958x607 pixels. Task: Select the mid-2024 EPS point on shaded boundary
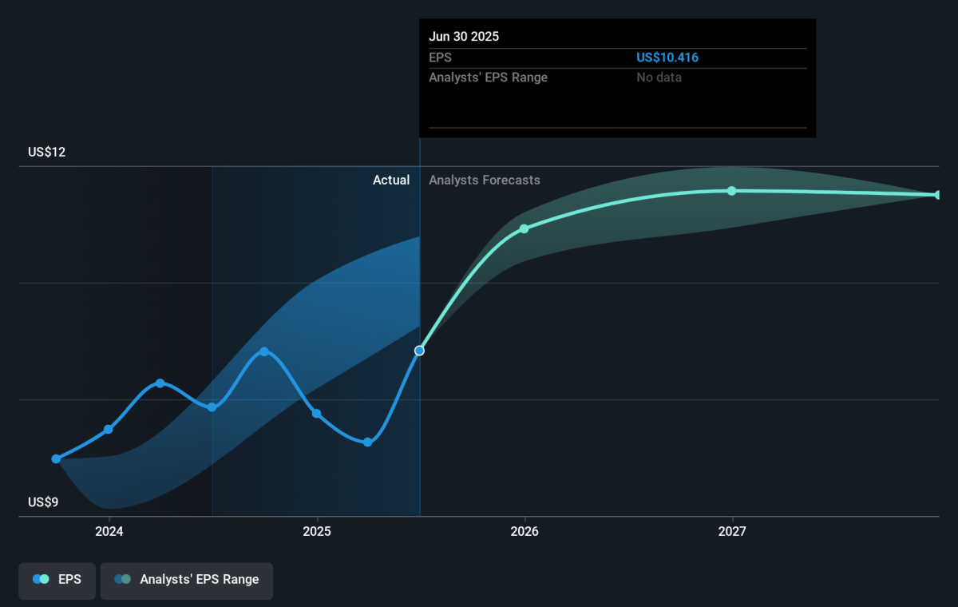[x=212, y=407]
